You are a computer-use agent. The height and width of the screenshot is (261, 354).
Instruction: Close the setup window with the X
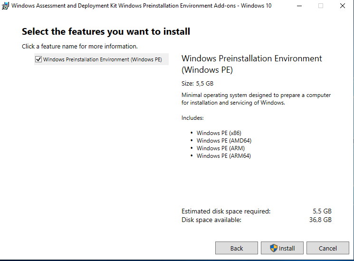pyautogui.click(x=343, y=6)
